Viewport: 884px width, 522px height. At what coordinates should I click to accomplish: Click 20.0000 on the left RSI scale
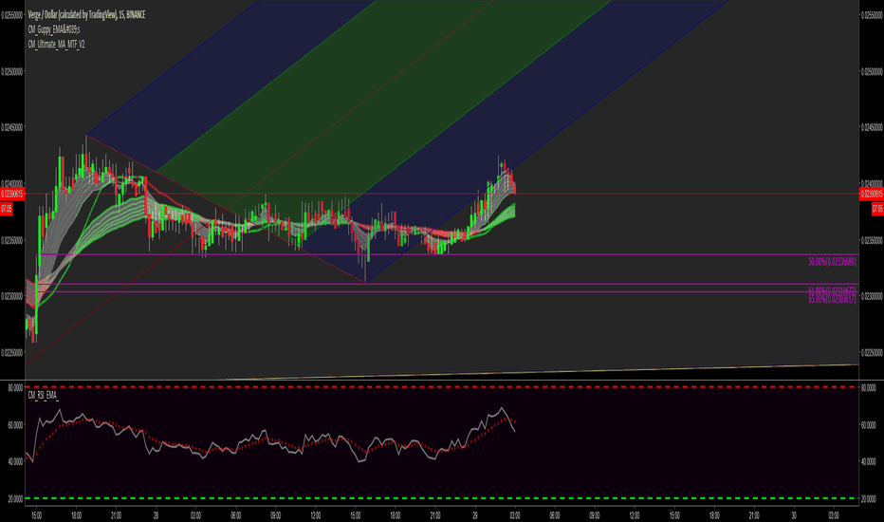click(x=15, y=499)
